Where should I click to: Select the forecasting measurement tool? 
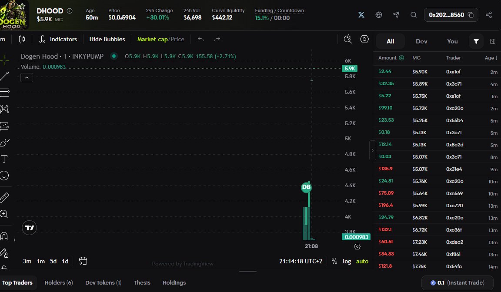4,126
